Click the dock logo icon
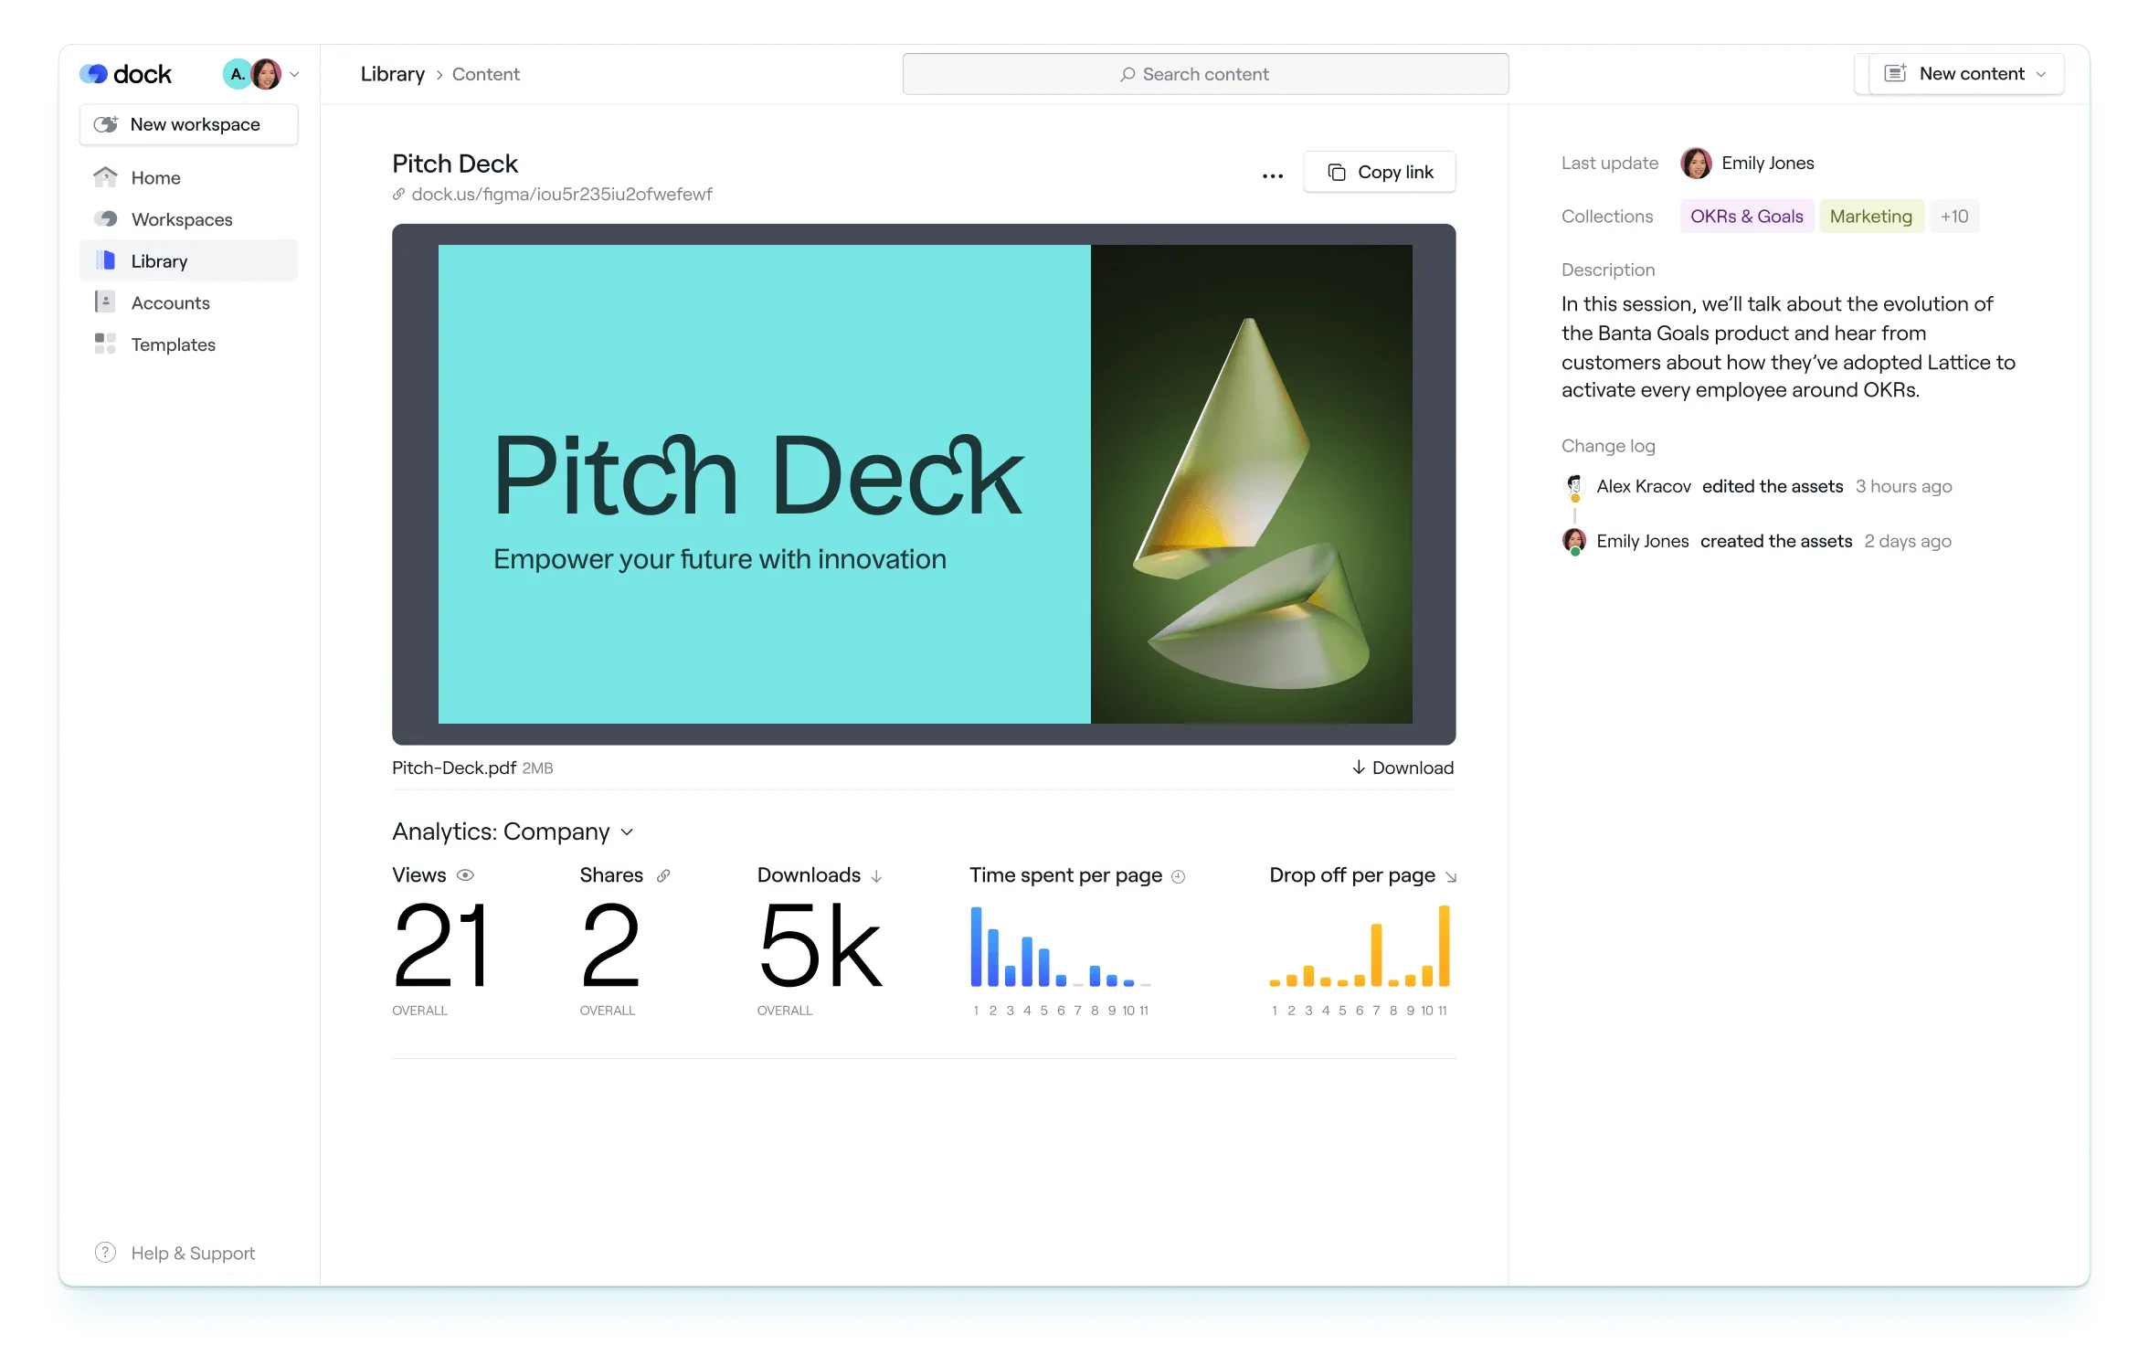2149x1345 pixels. tap(94, 74)
